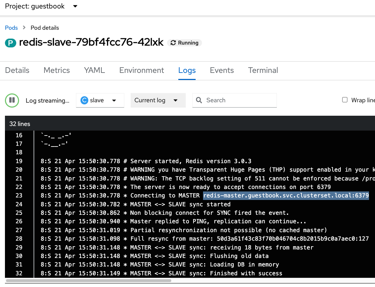Pause log streaming with the pause icon
Screen dimensions: 375x287
click(12, 100)
